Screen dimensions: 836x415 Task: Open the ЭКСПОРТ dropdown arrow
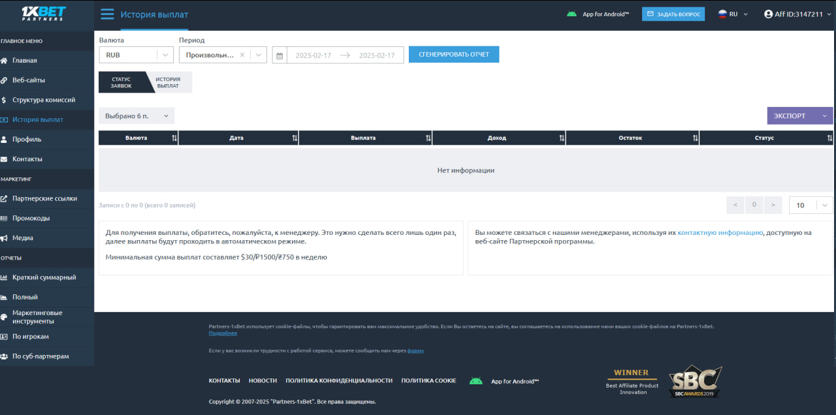pyautogui.click(x=824, y=116)
